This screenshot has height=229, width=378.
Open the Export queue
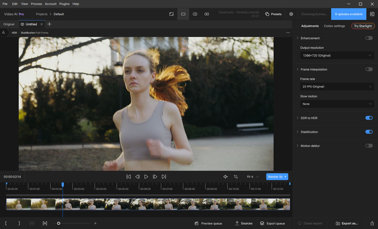273,223
